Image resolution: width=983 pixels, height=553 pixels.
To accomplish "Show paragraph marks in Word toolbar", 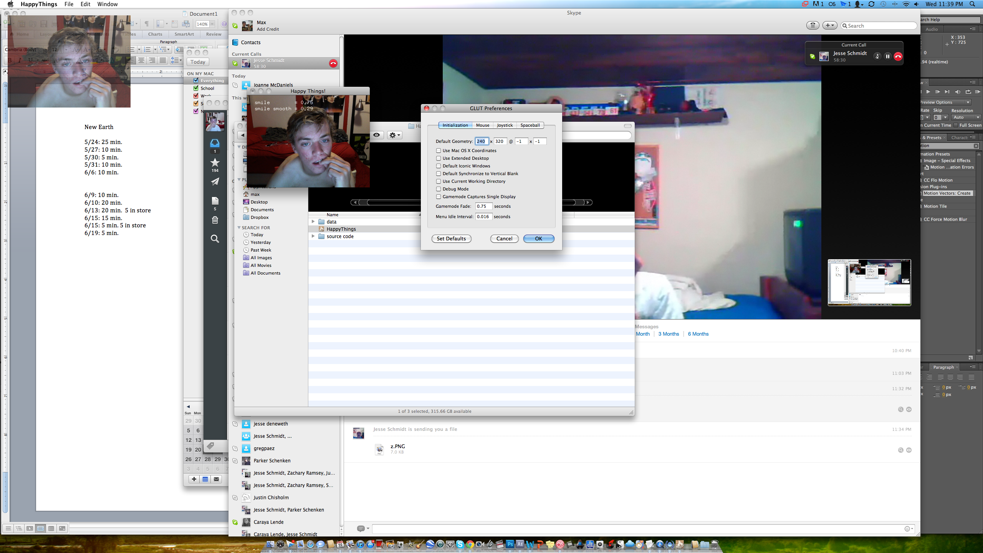I will pyautogui.click(x=147, y=24).
